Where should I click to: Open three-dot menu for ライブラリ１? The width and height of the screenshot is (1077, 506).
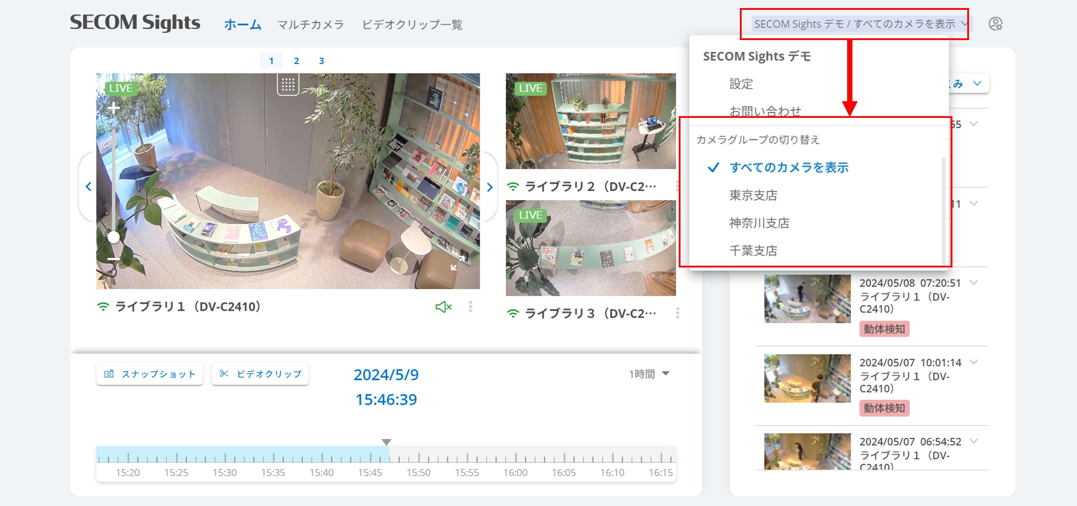[470, 307]
